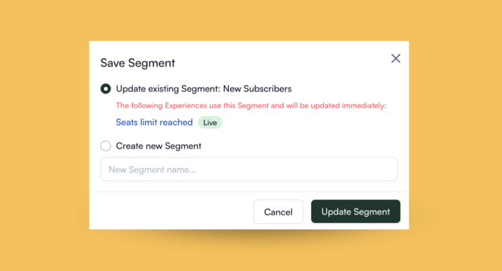
Task: Click the green Live status badge
Action: (210, 122)
